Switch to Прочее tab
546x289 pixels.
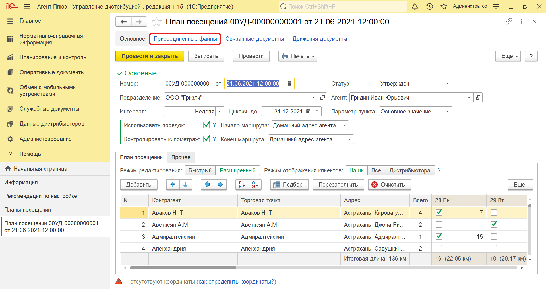click(181, 157)
